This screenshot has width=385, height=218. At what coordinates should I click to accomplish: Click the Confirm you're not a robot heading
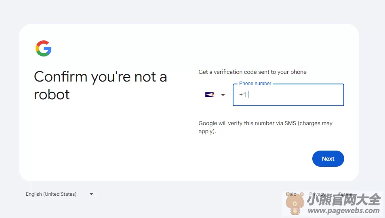pyautogui.click(x=101, y=86)
